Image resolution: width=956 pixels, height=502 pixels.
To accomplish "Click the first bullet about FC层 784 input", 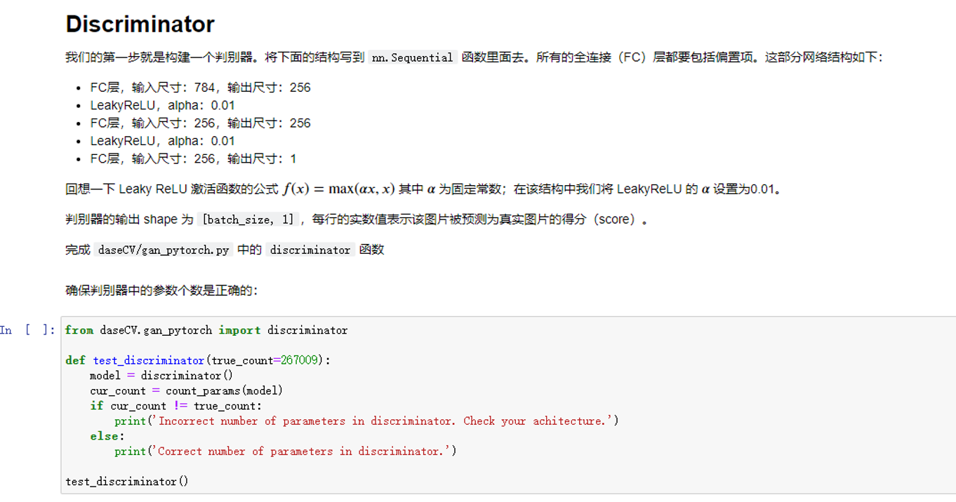I will coord(200,88).
